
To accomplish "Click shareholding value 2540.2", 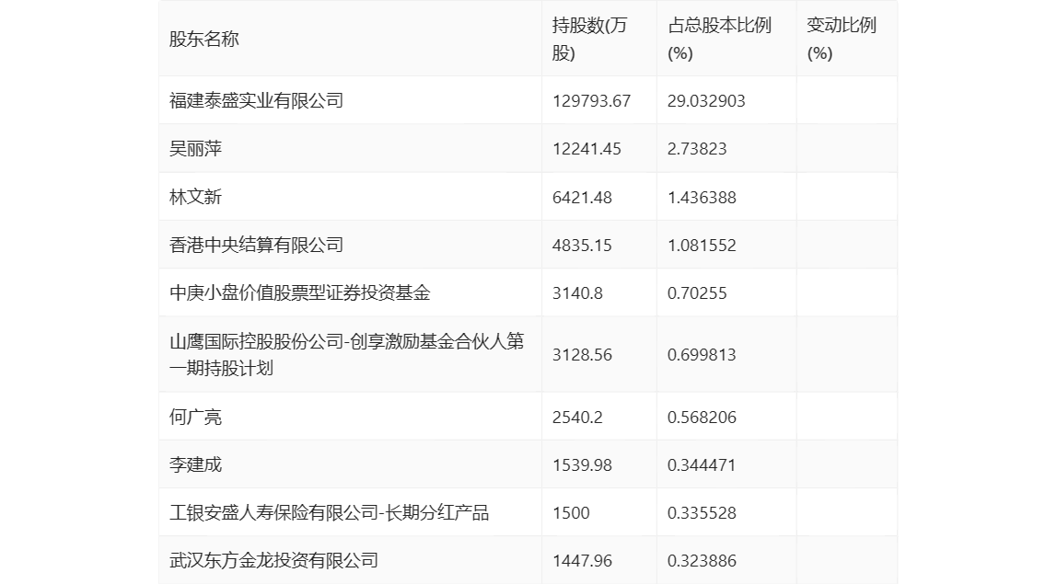I will pos(577,418).
